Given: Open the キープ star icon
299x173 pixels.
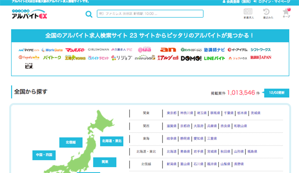Looking at the screenshot, I should (286, 13).
